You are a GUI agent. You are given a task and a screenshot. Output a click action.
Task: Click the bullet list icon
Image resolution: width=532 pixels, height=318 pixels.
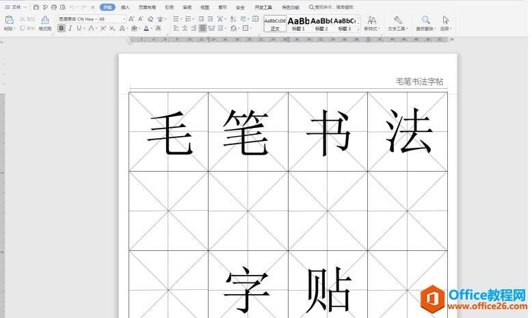(x=176, y=19)
